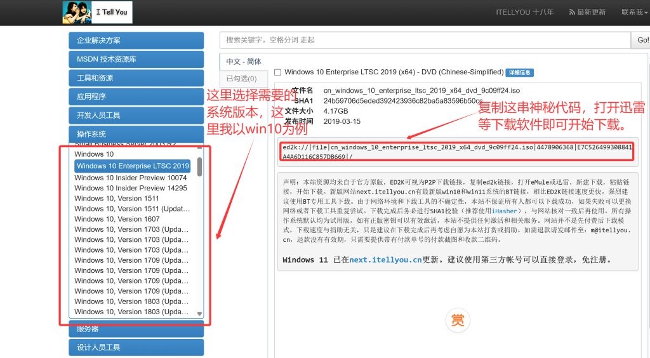Select Windows 10, Version 1607 in list
The height and width of the screenshot is (358, 650).
click(x=117, y=219)
